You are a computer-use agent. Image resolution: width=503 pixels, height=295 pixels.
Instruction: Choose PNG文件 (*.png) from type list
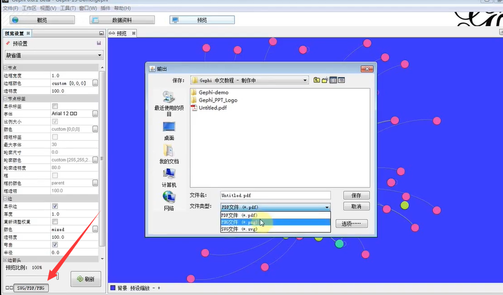pos(276,222)
